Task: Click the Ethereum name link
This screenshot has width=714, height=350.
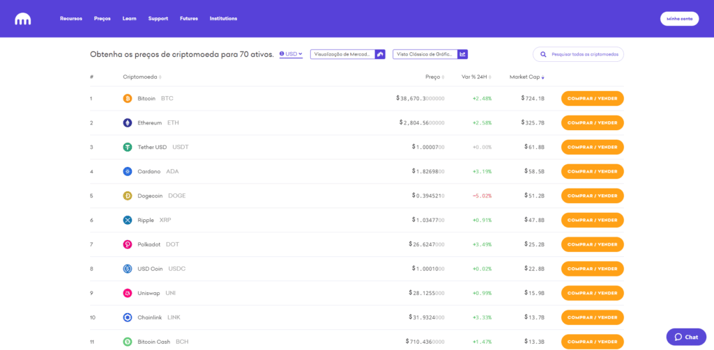Action: click(150, 122)
